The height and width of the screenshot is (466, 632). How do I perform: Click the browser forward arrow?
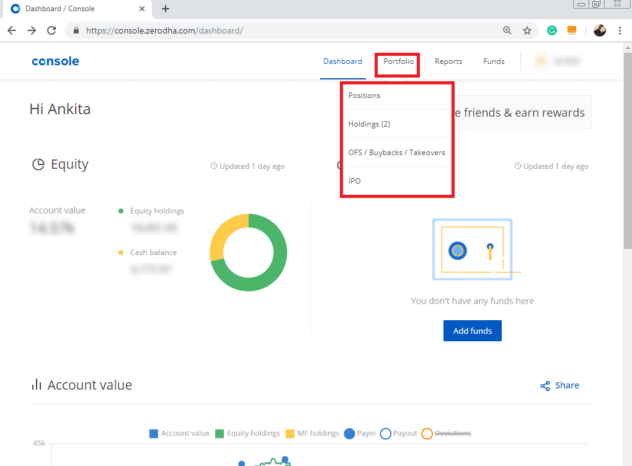pos(32,30)
